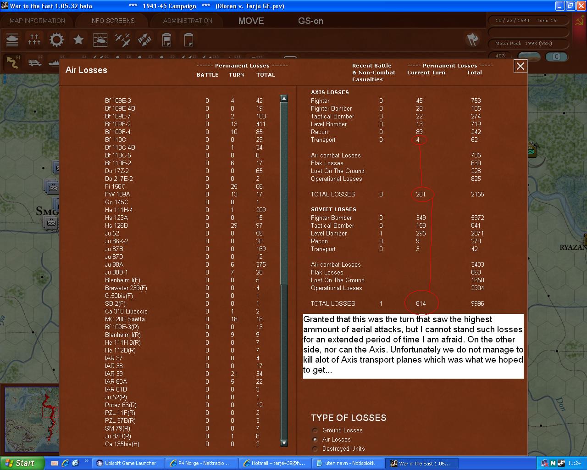Click the Soviet TOTAL LOSSES label
Image resolution: width=587 pixels, height=470 pixels.
pos(333,303)
